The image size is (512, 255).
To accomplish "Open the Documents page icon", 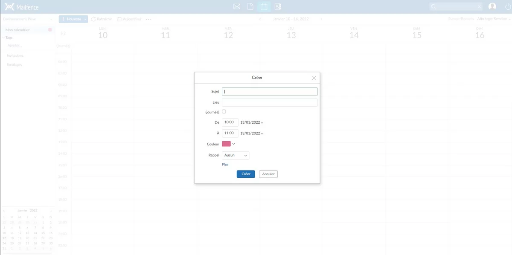I will point(250,6).
